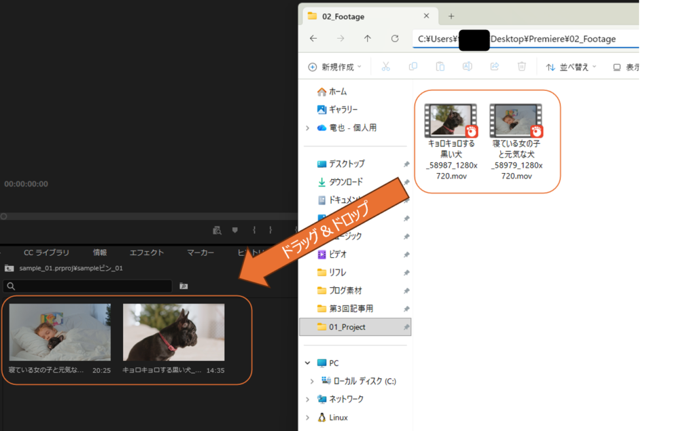
Task: Open a new Explorer tab with plus button
Action: [x=451, y=16]
